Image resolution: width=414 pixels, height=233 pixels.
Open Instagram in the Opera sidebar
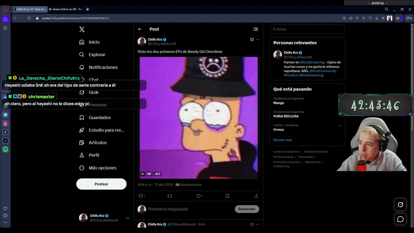coord(5,123)
